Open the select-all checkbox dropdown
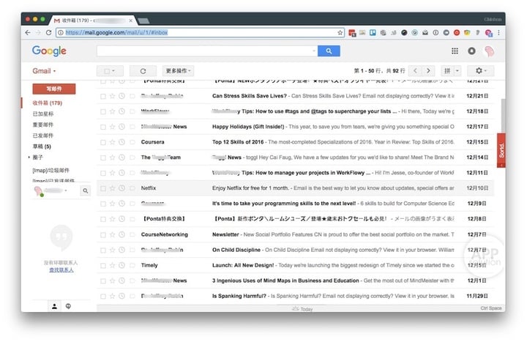 (x=110, y=71)
